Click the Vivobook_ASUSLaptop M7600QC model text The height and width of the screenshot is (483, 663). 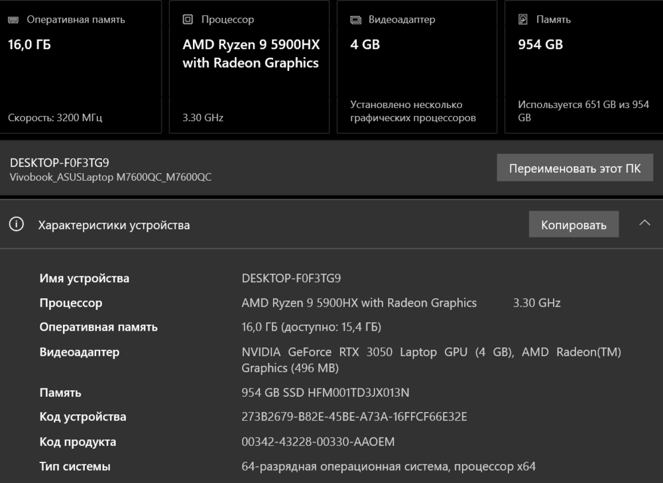[111, 177]
